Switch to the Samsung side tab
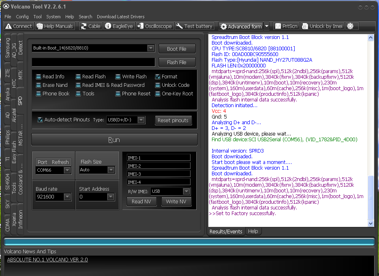The height and width of the screenshot is (276, 379). coord(8,48)
